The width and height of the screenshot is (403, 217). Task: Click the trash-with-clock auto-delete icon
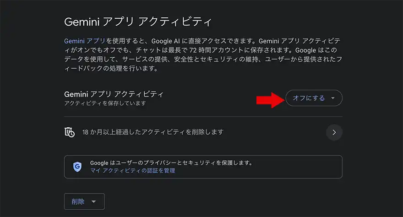click(70, 132)
